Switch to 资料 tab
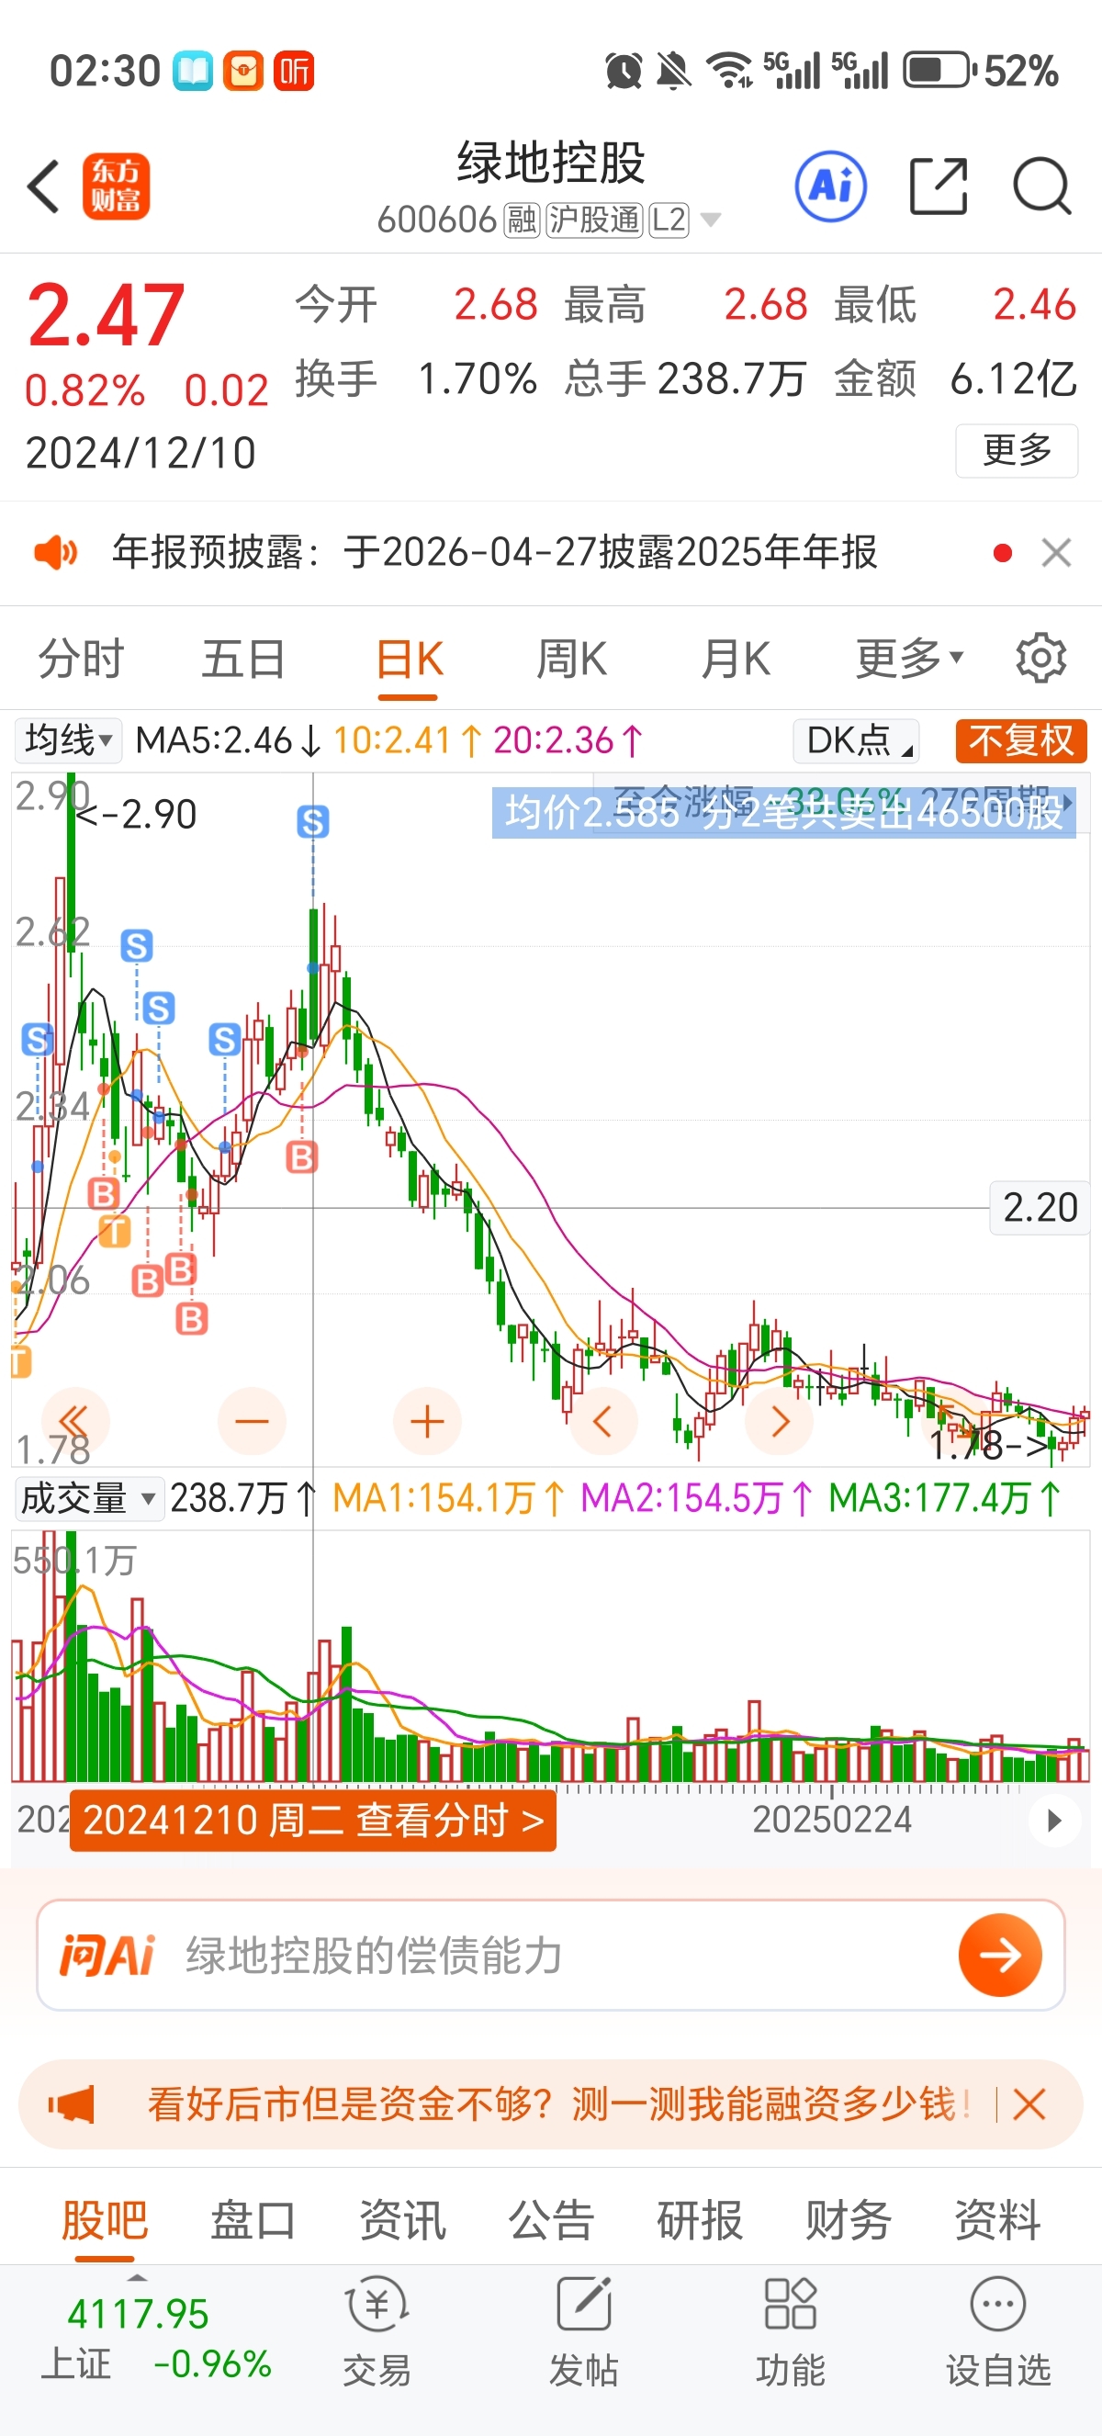The width and height of the screenshot is (1102, 2436). point(997,2219)
